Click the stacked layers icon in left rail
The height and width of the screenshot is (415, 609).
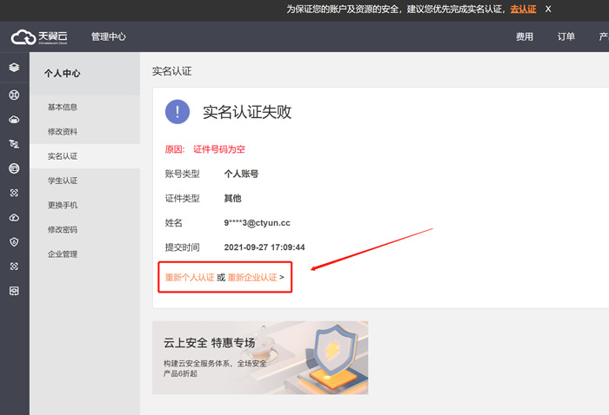click(14, 67)
